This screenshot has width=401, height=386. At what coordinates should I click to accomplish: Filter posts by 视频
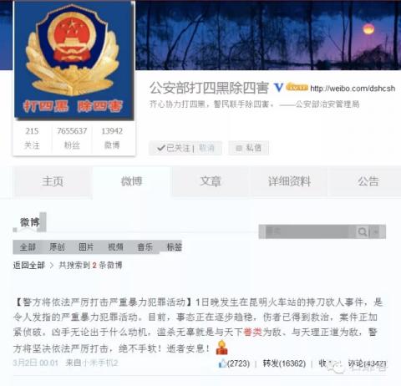tap(115, 246)
